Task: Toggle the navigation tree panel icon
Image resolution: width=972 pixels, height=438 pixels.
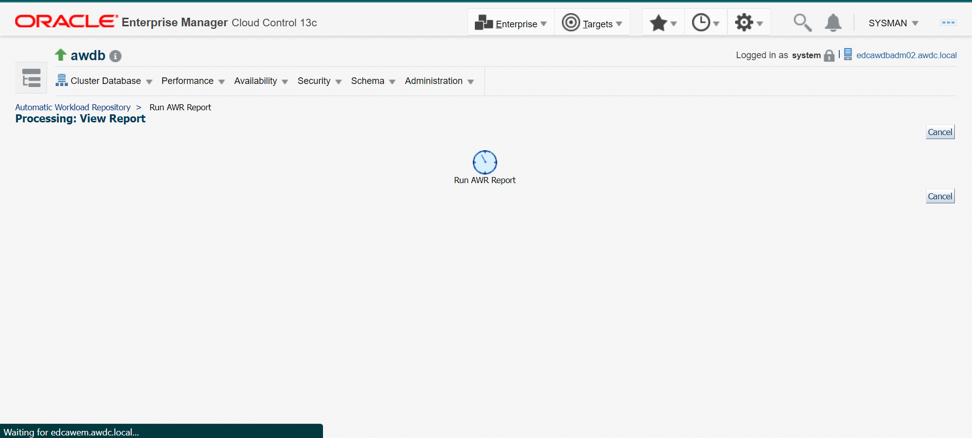Action: 31,78
